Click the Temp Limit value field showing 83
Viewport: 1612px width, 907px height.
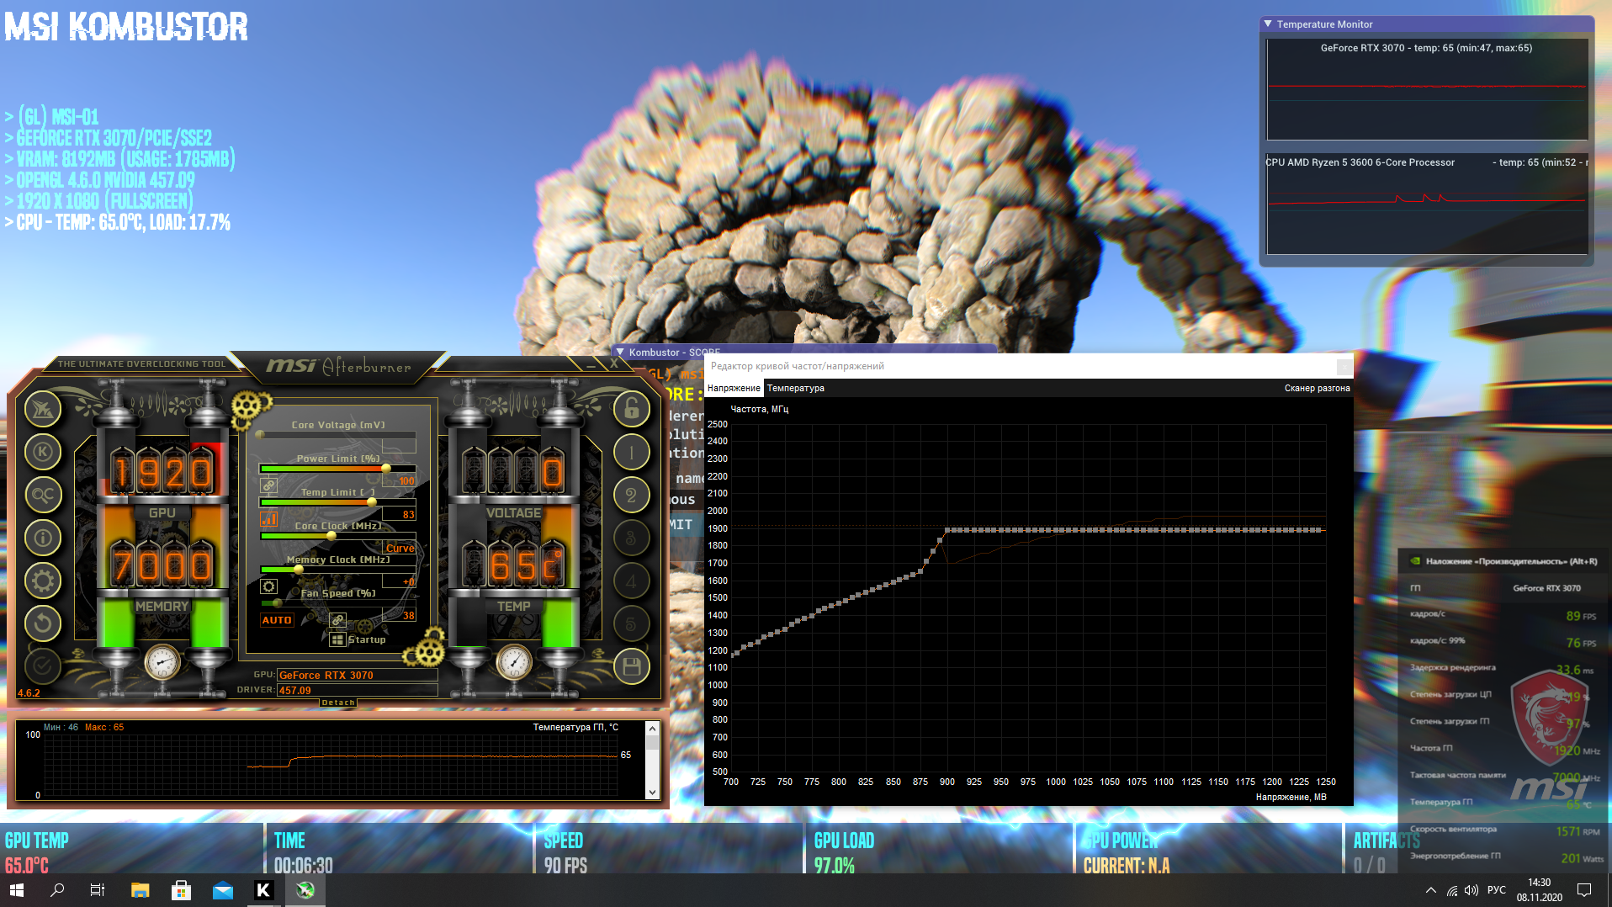pos(400,514)
